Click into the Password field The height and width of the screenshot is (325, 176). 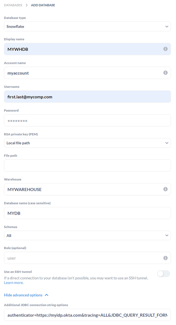click(87, 120)
